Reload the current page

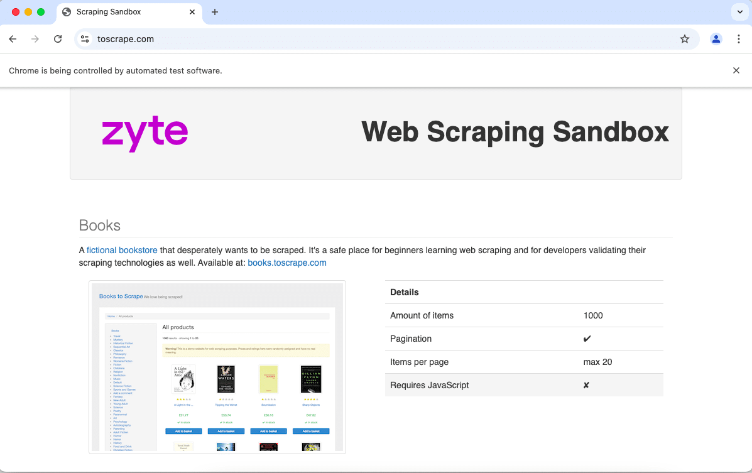(x=58, y=39)
